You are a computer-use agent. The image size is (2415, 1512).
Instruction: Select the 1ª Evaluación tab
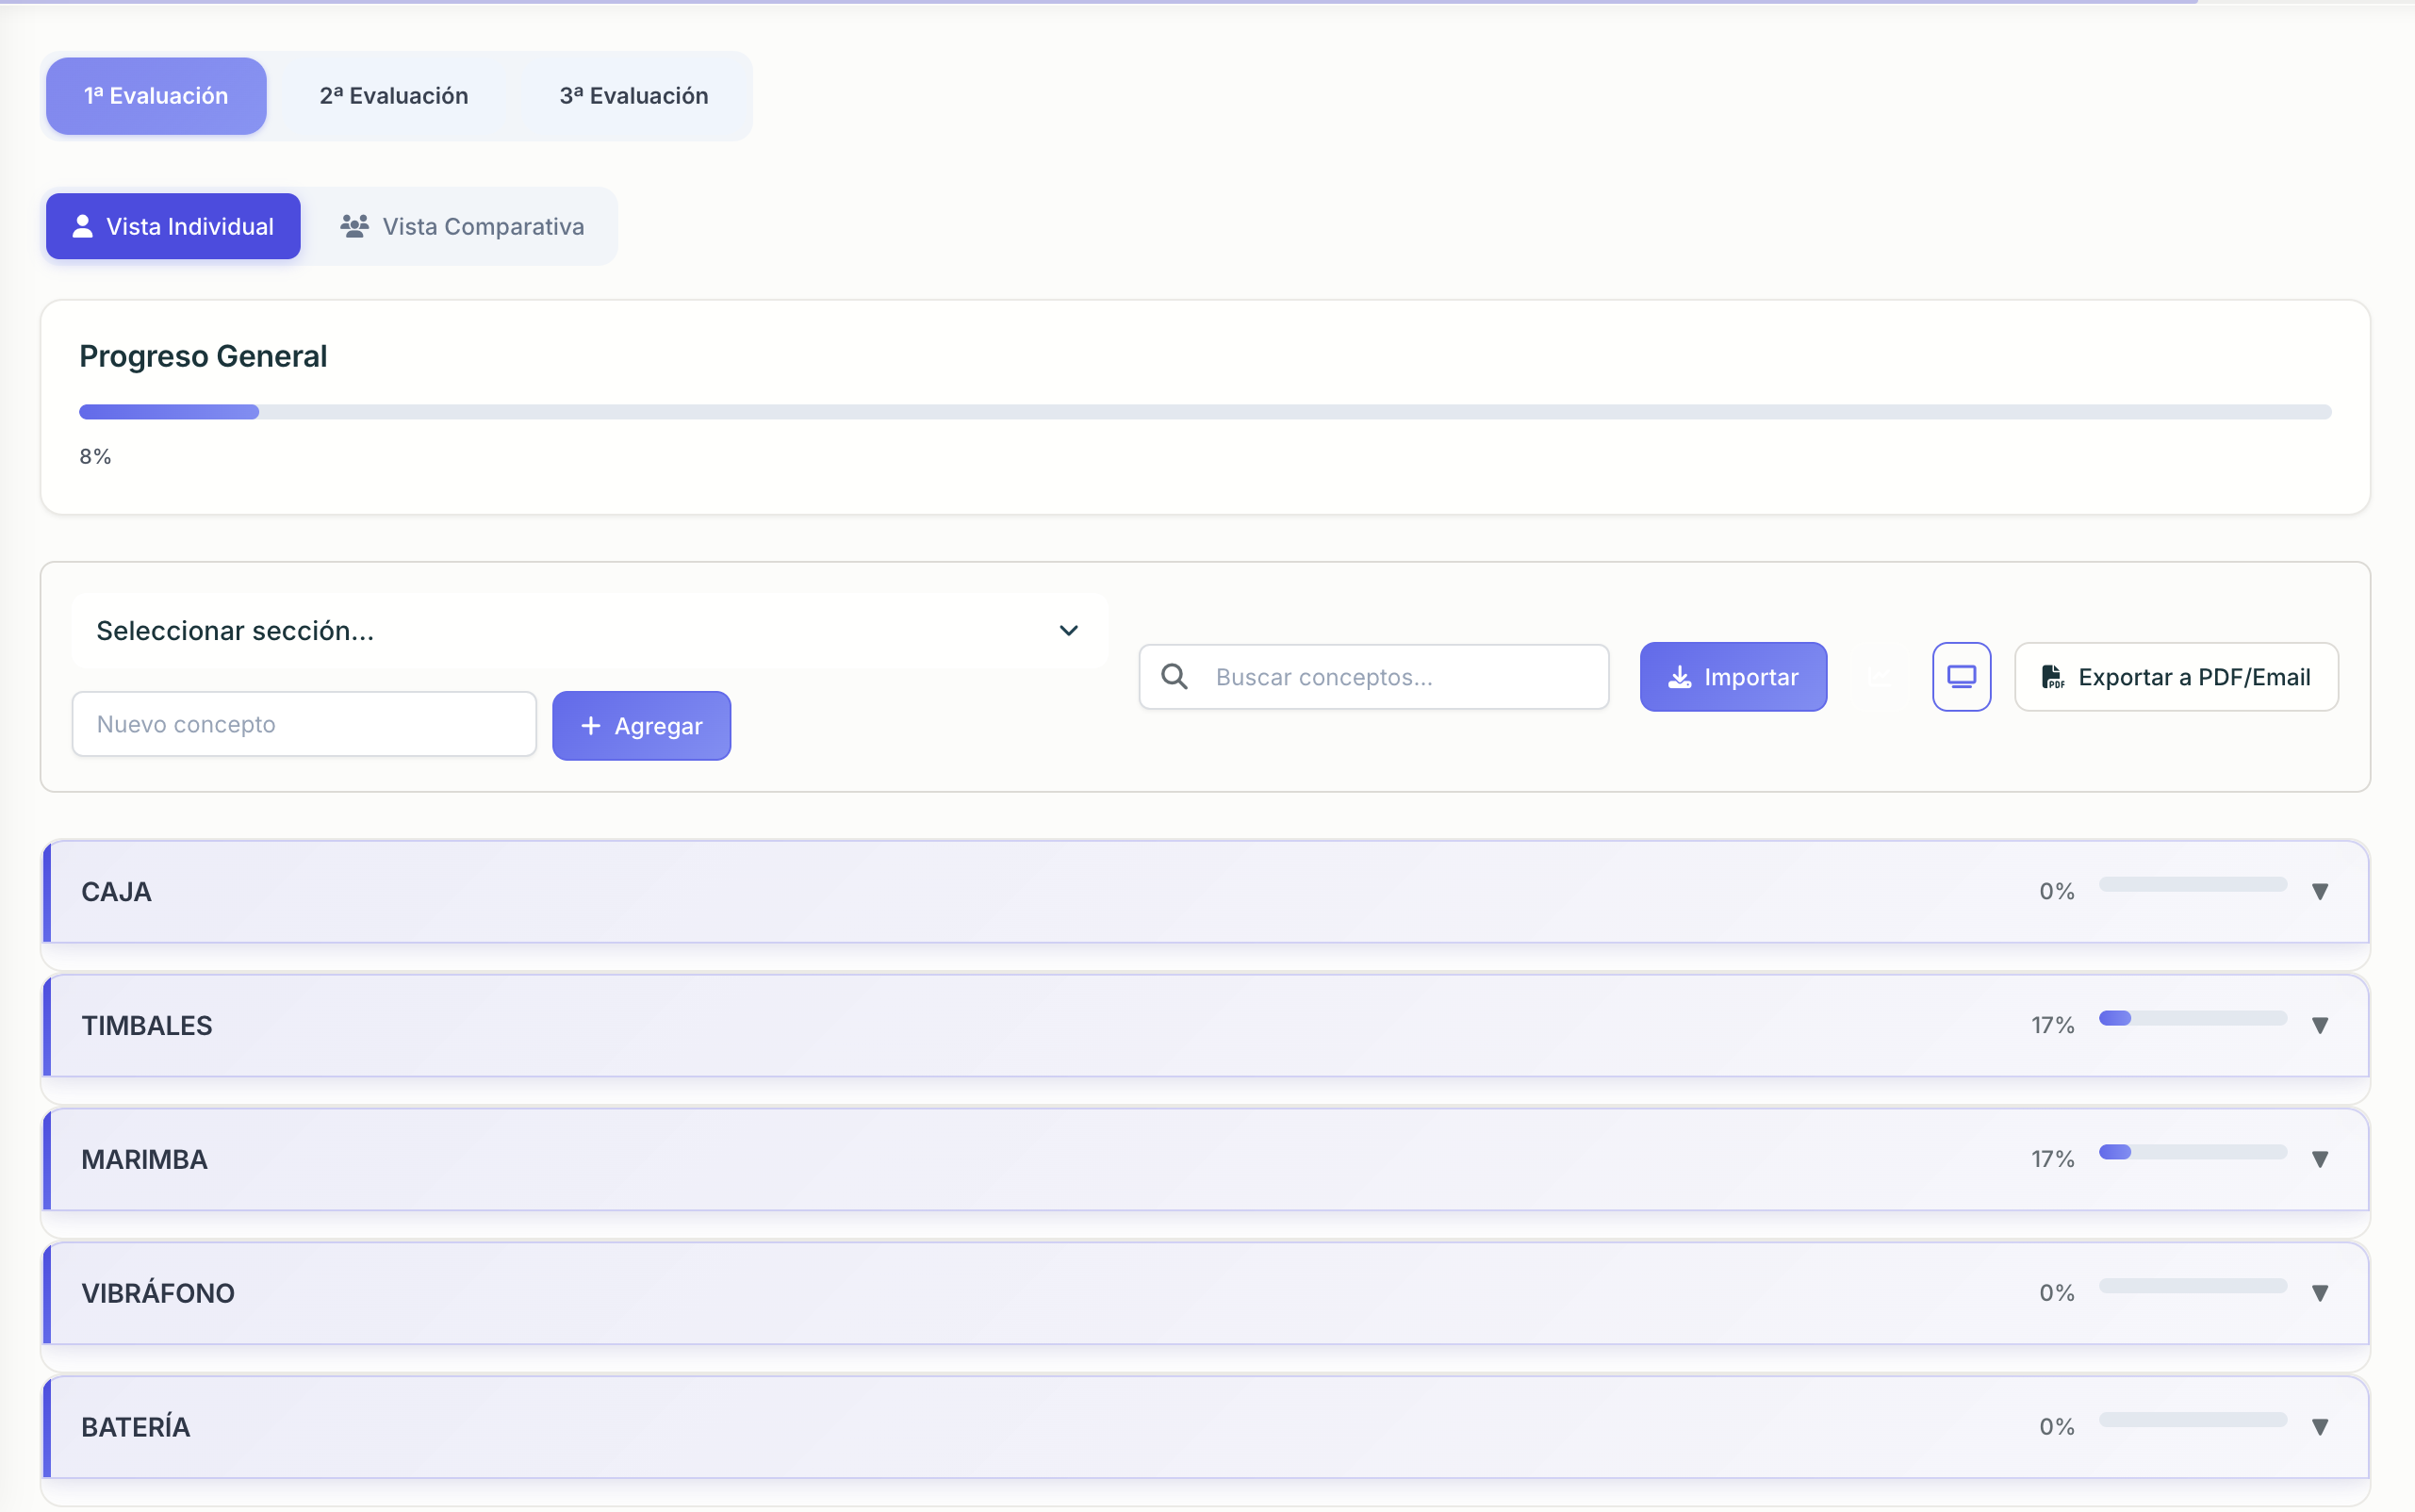click(x=156, y=95)
